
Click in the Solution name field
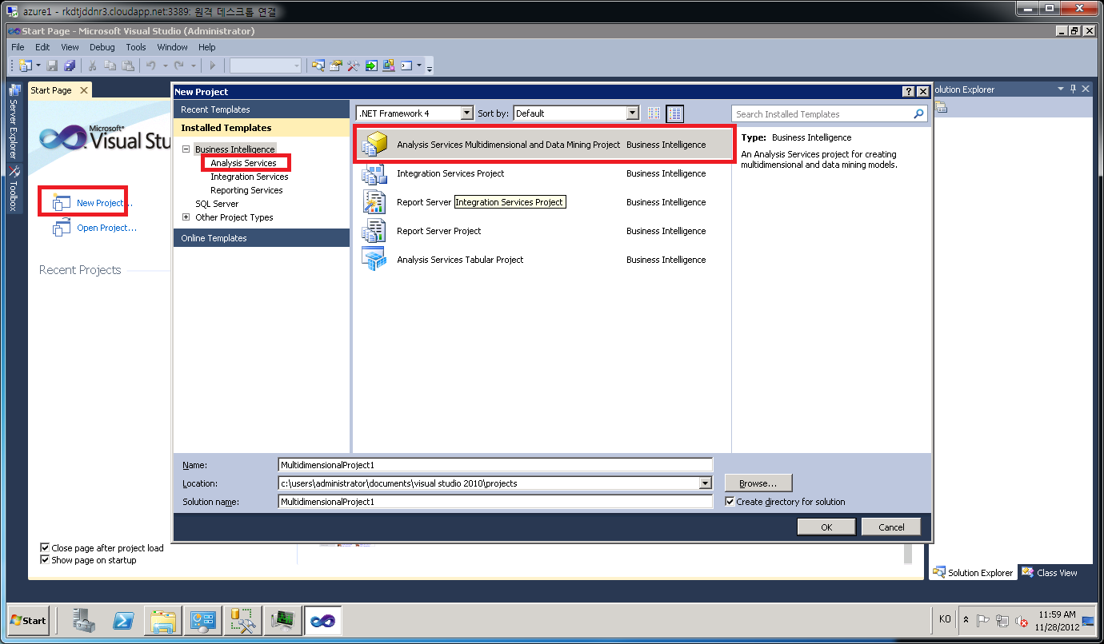[495, 502]
